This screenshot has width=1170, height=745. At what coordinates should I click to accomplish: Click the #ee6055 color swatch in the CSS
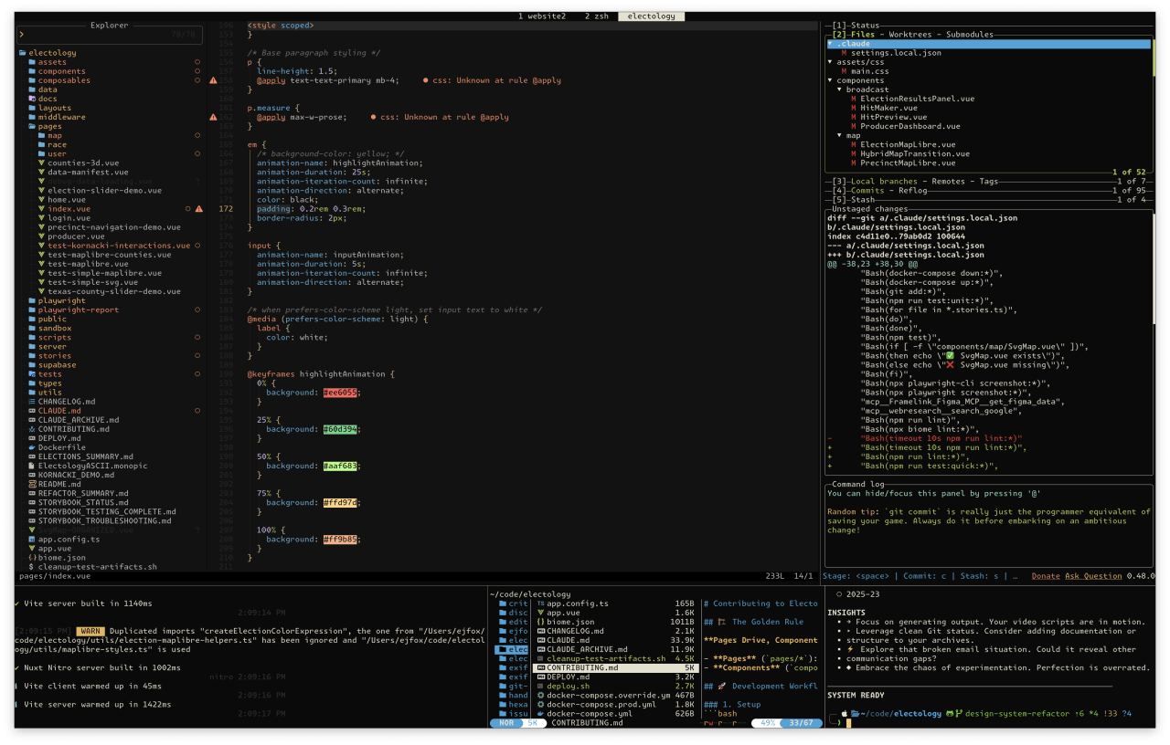point(340,392)
